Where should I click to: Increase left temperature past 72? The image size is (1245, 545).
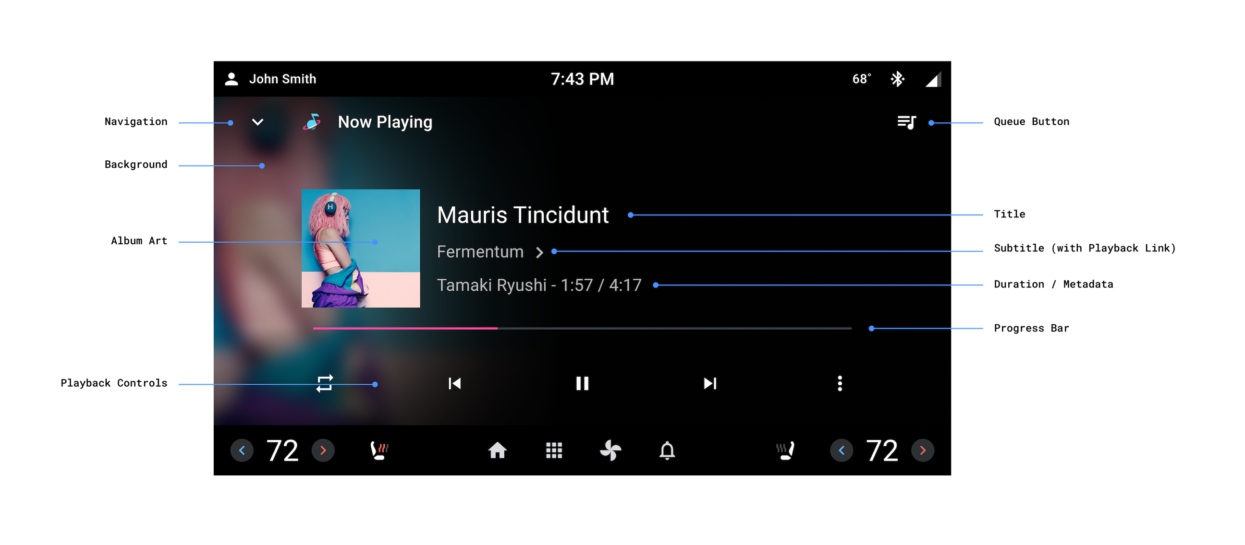click(x=323, y=450)
